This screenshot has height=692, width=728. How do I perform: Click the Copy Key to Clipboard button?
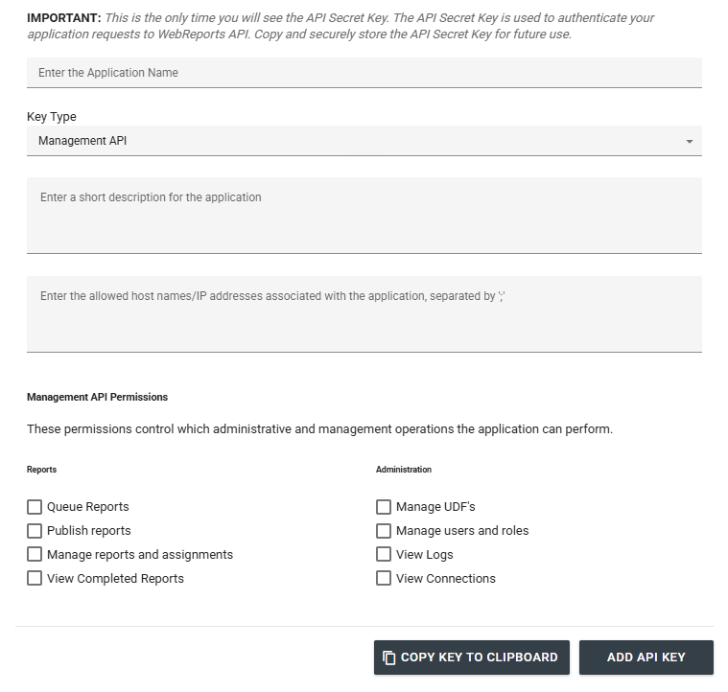[x=472, y=657]
